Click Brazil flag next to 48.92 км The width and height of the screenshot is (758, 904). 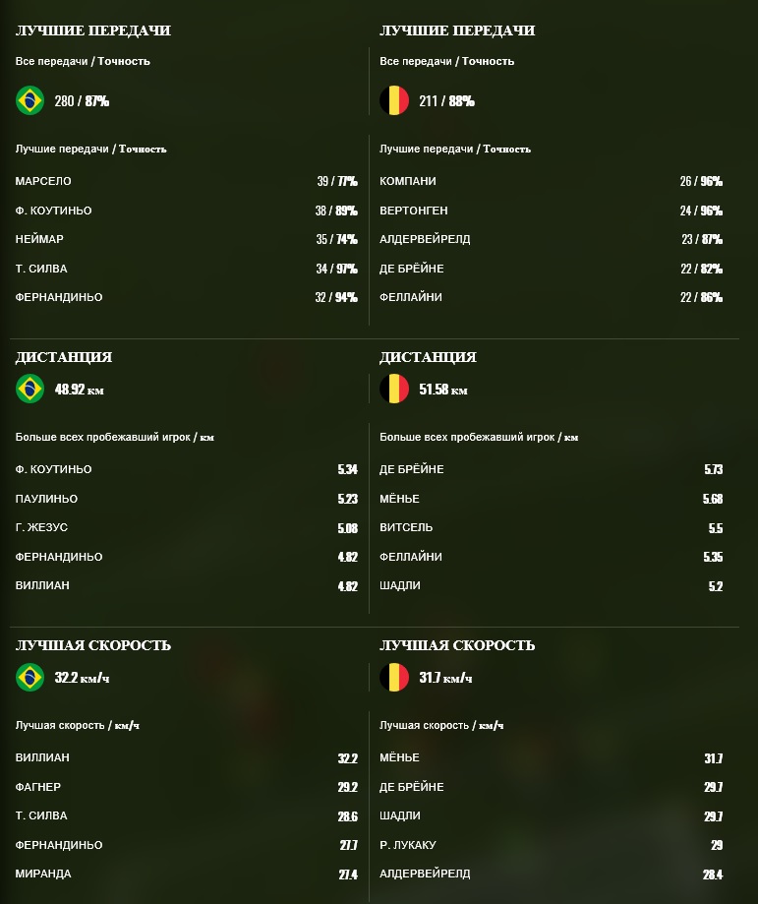coord(29,389)
